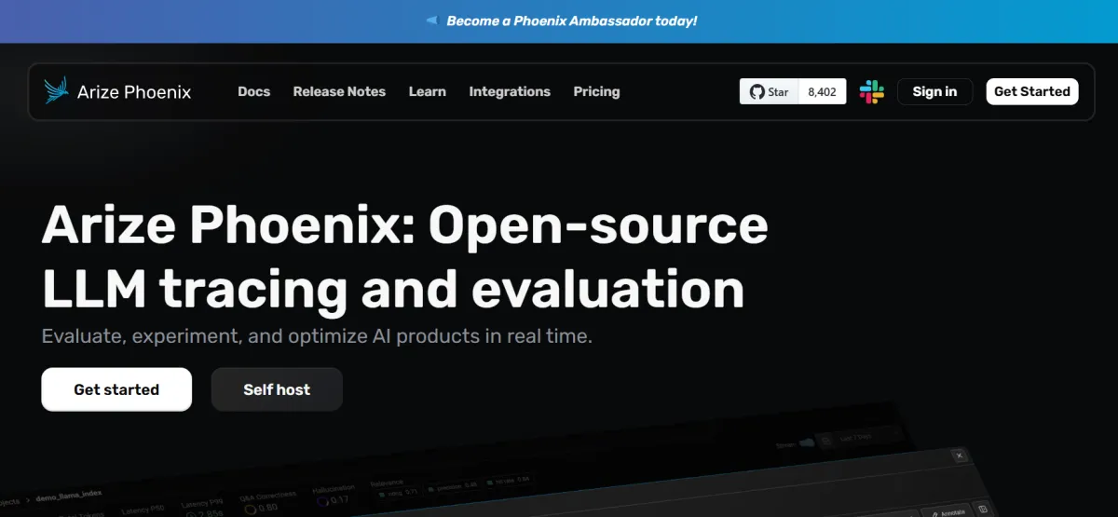Click the Arize Phoenix brand name

click(134, 91)
